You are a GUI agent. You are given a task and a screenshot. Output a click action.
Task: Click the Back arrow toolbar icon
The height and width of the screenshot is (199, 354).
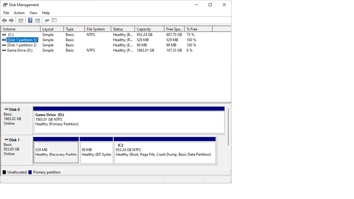(x=4, y=21)
